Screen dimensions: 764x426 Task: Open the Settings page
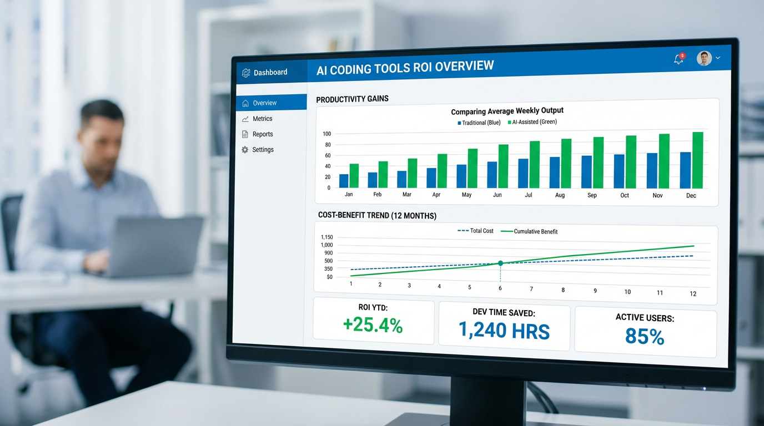point(262,149)
